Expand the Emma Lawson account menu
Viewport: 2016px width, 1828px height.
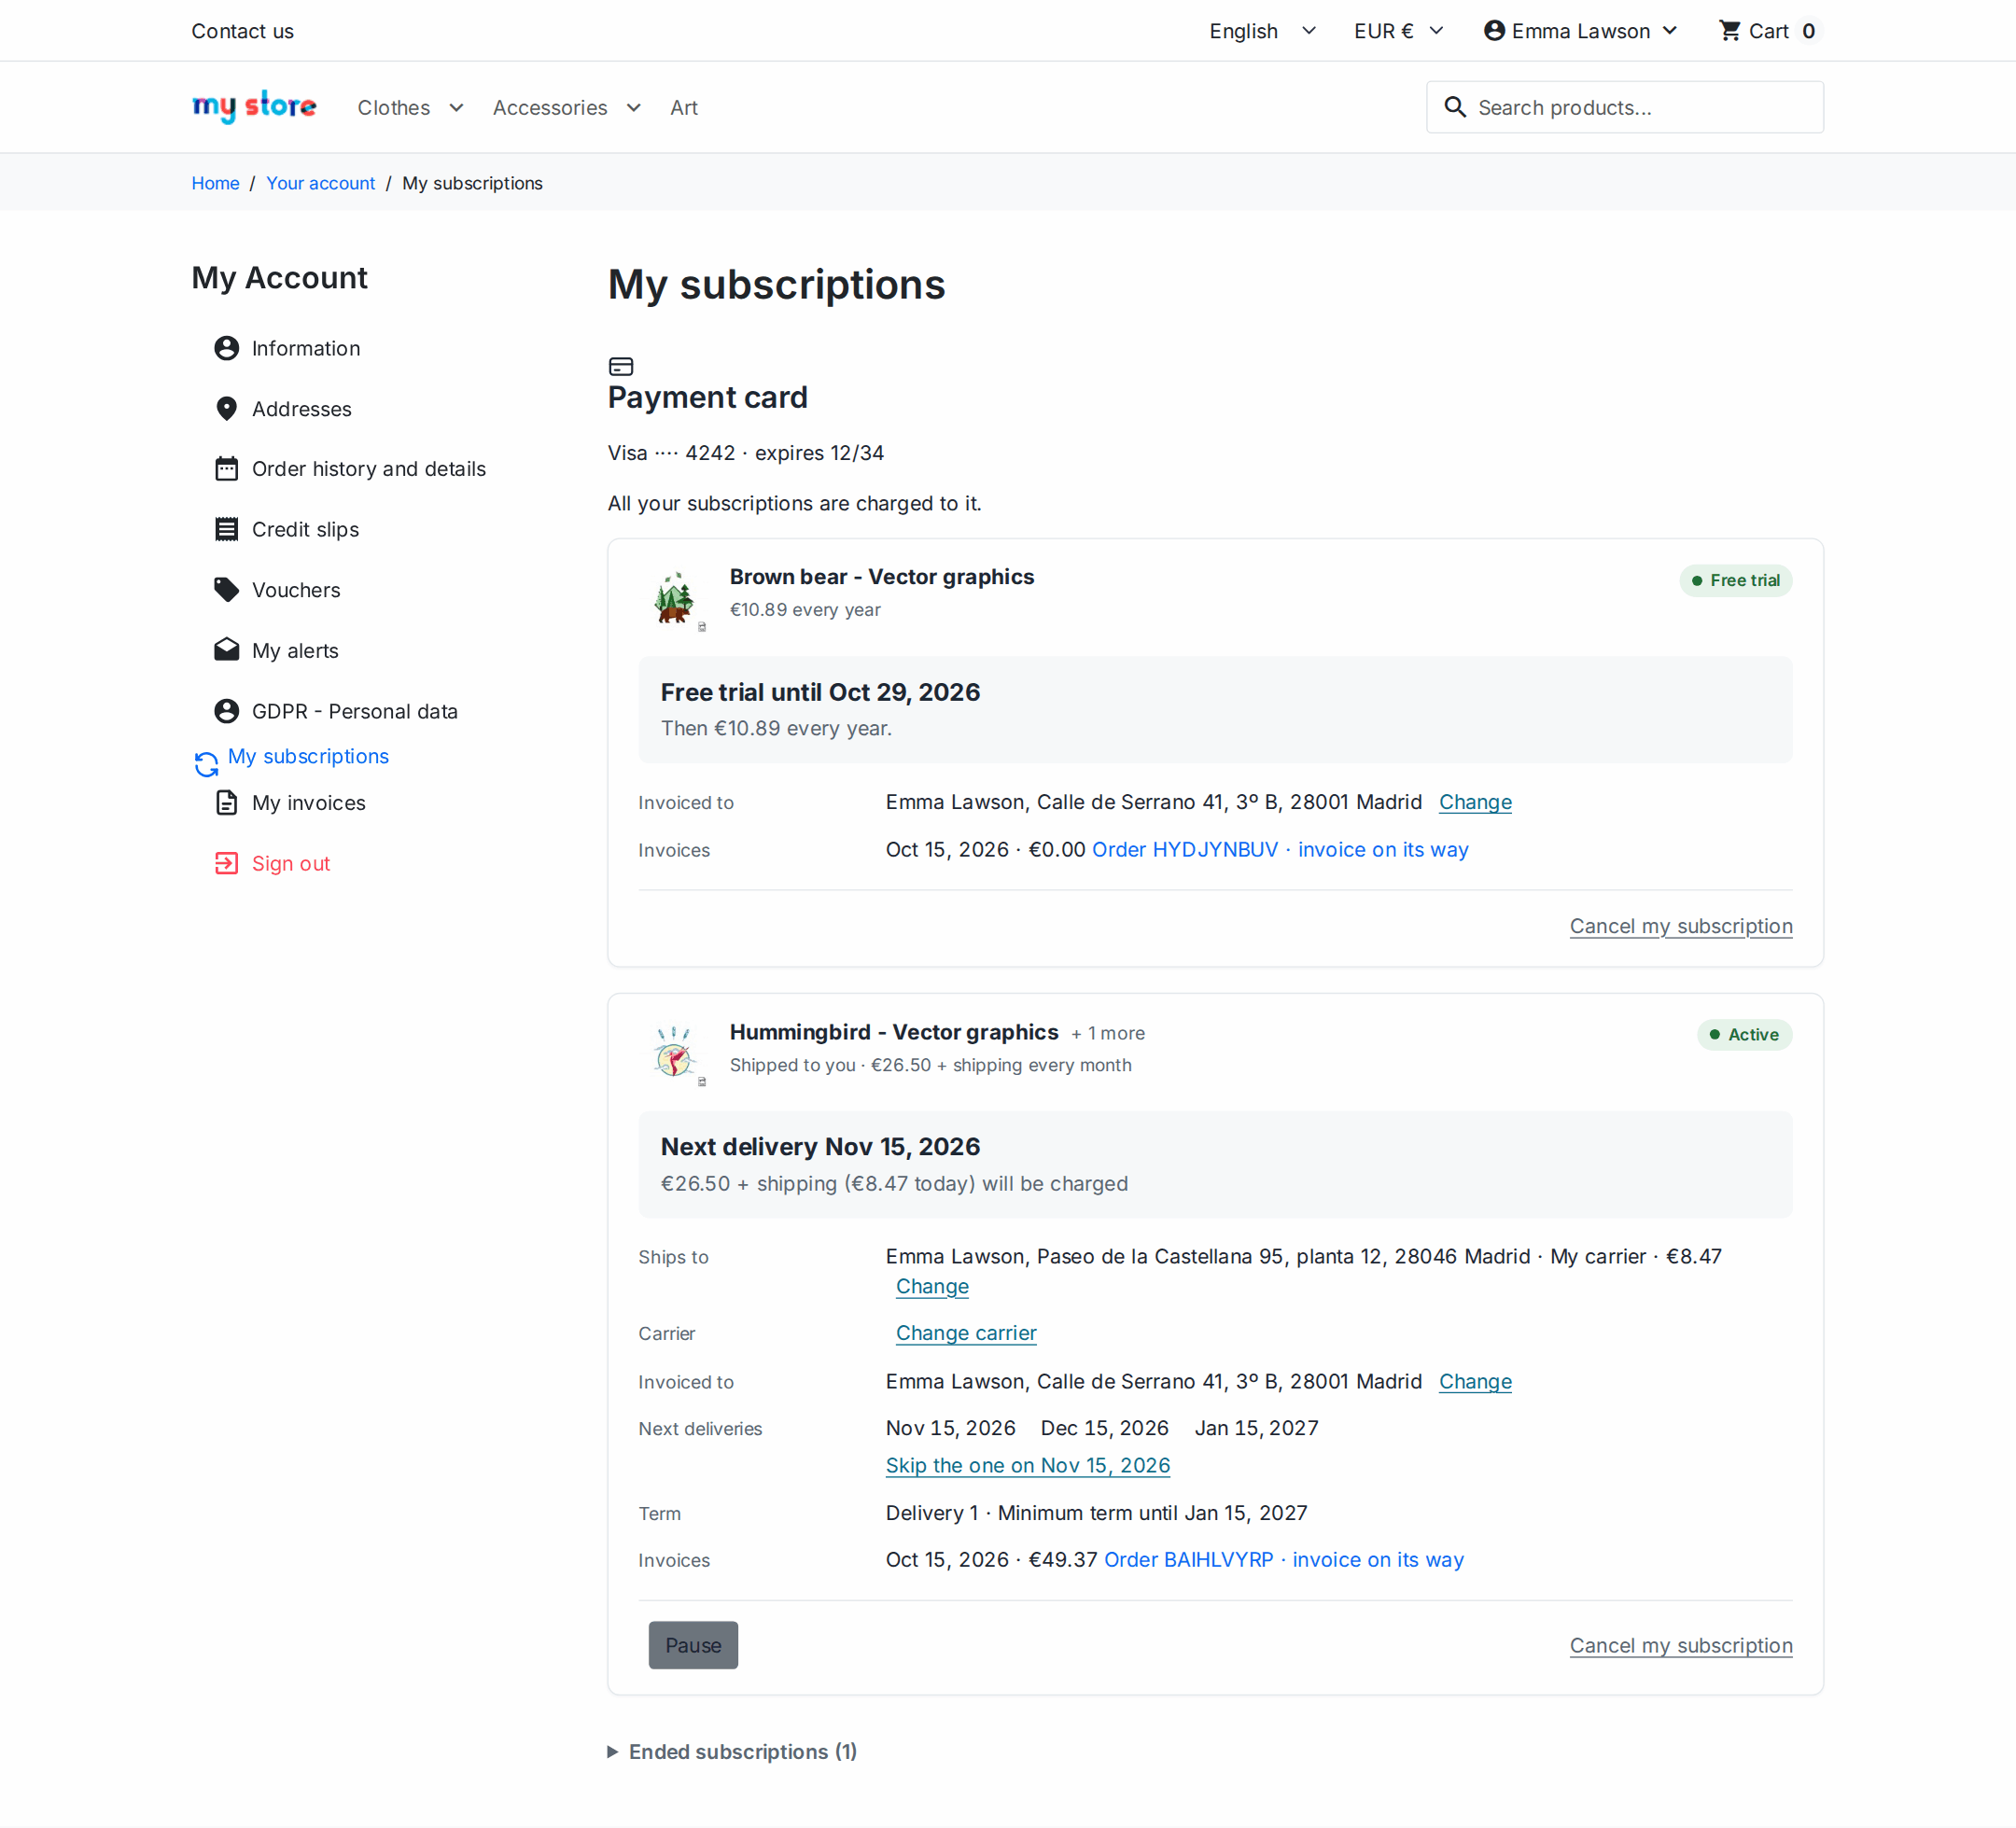[1580, 31]
